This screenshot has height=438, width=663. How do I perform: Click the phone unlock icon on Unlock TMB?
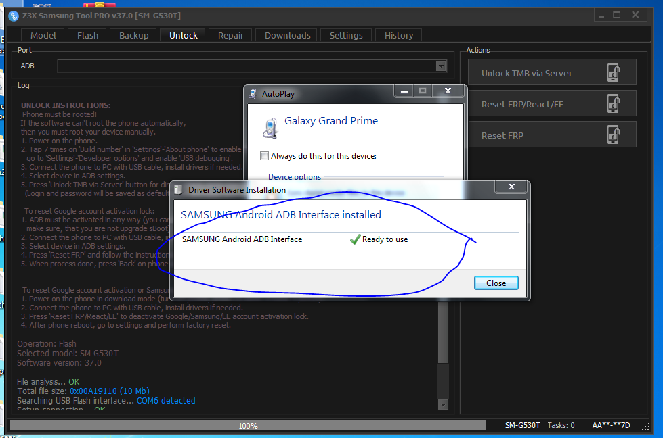click(x=613, y=72)
